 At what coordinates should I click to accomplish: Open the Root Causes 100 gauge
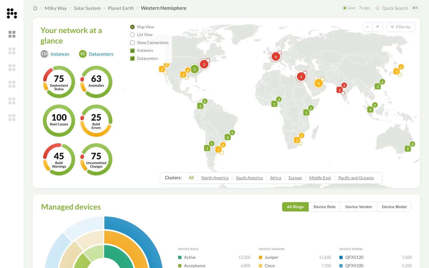tap(59, 121)
